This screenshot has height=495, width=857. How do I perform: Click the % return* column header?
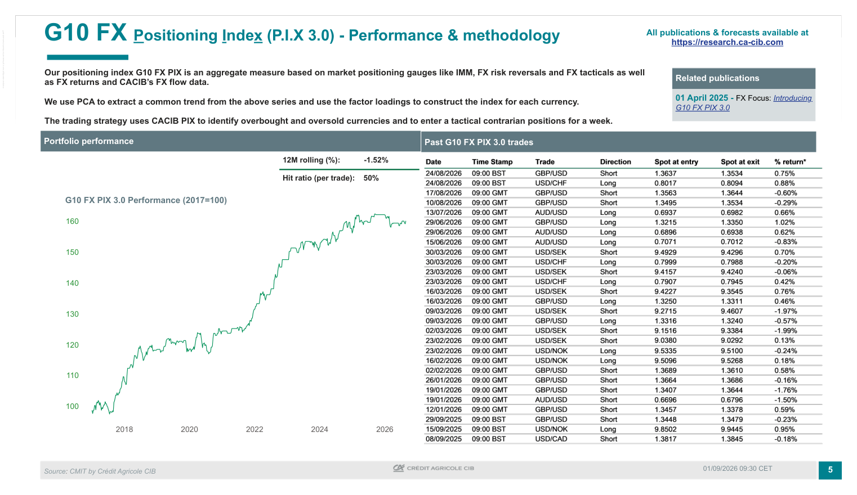(790, 162)
